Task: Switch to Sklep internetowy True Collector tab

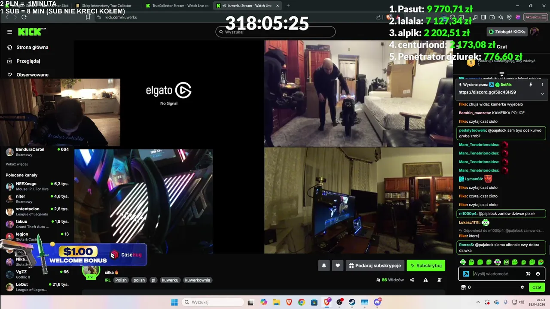Action: tap(106, 6)
